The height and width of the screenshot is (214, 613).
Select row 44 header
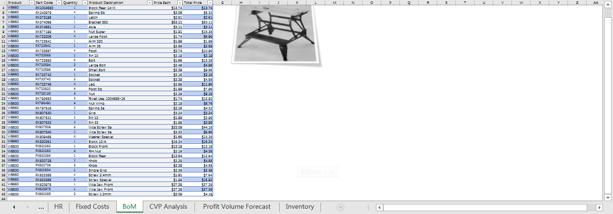(x=3, y=198)
